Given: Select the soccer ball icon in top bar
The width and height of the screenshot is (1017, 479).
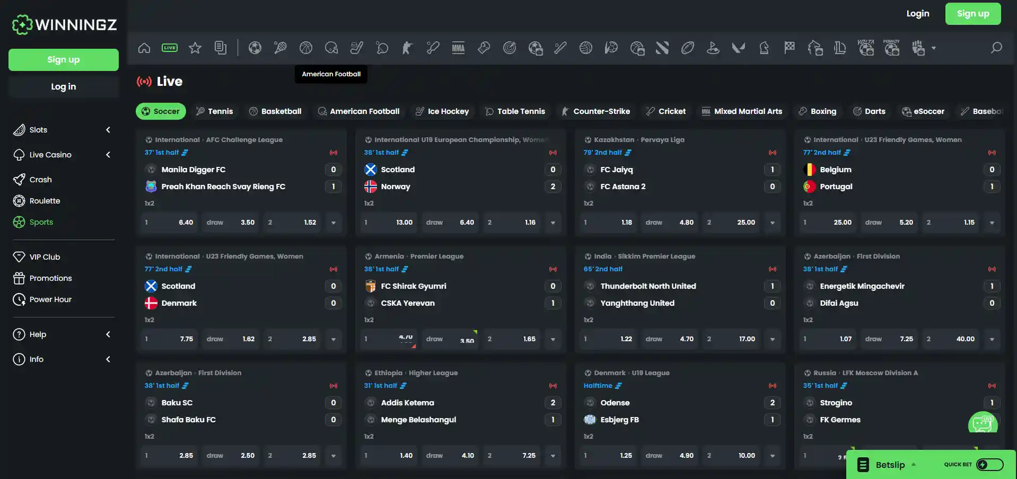Looking at the screenshot, I should pyautogui.click(x=255, y=48).
